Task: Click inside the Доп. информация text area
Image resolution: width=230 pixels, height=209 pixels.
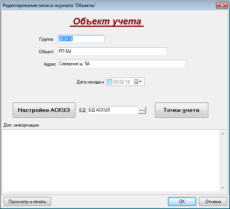Action: 111,160
